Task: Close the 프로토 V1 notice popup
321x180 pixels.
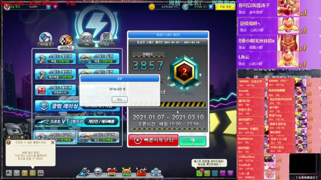Action: pos(53,143)
